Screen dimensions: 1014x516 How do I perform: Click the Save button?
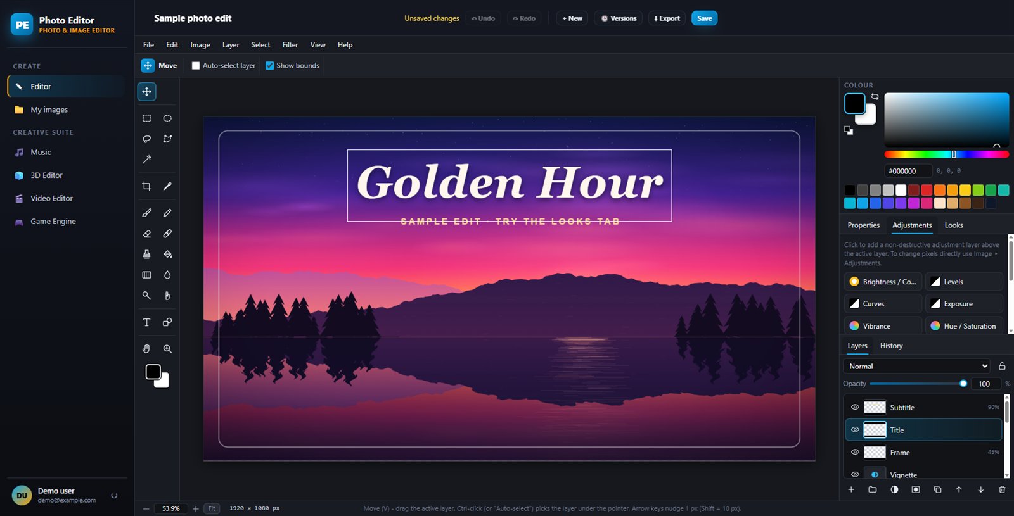(x=704, y=18)
